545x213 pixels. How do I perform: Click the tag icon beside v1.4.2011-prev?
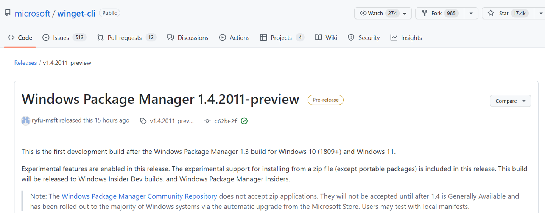tap(143, 121)
